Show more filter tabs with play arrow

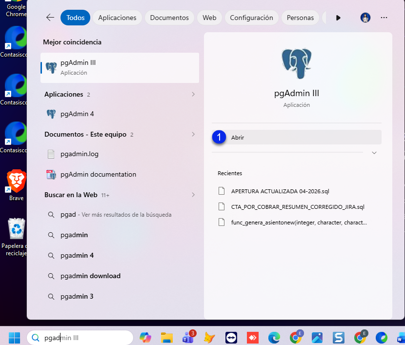[x=338, y=18]
